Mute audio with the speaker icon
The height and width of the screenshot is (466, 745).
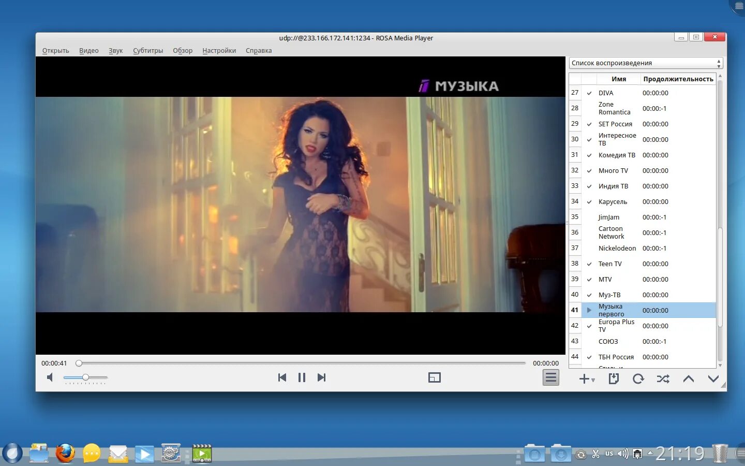(50, 377)
